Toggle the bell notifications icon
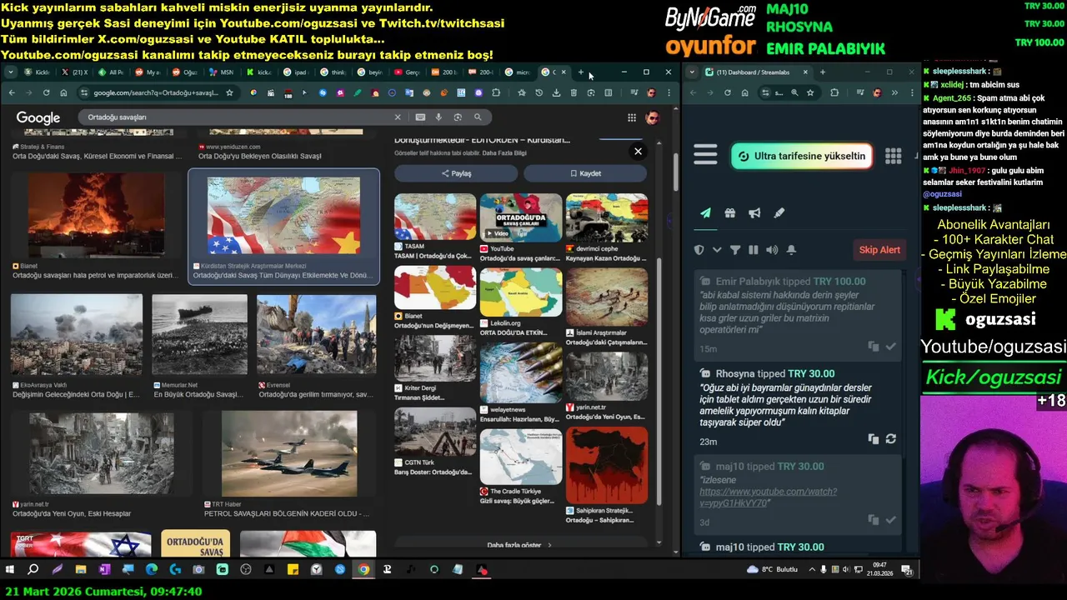This screenshot has width=1067, height=600. 791,250
